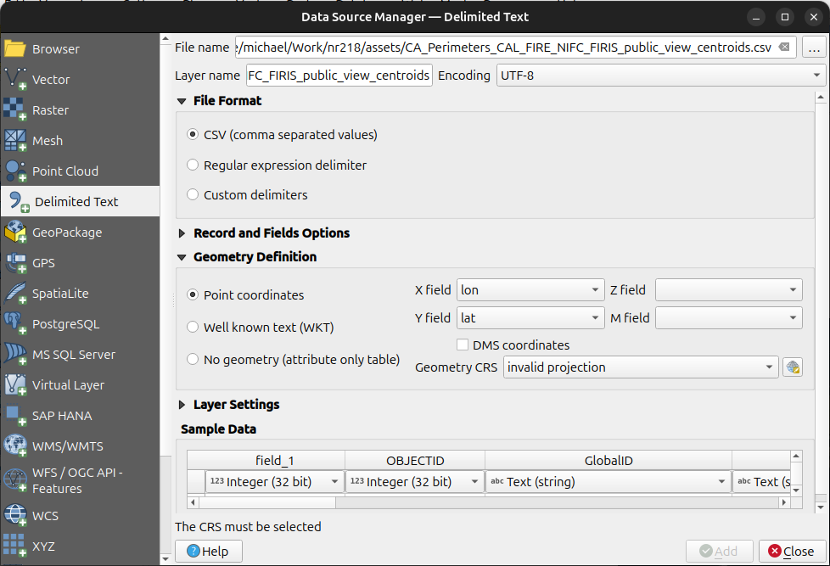Click the browse file ellipsis button
This screenshot has width=830, height=566.
(814, 48)
